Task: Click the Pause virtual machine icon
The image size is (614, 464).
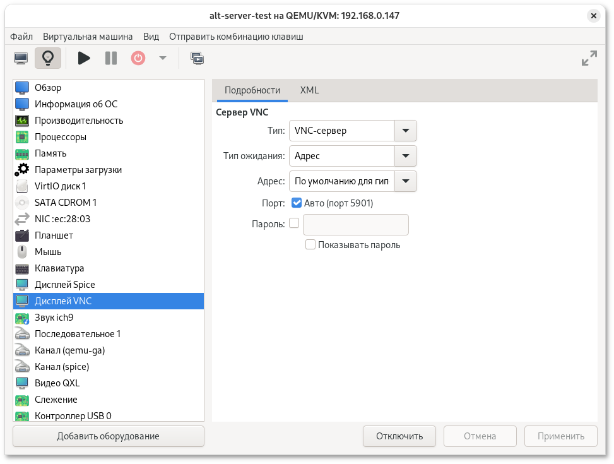Action: click(111, 59)
